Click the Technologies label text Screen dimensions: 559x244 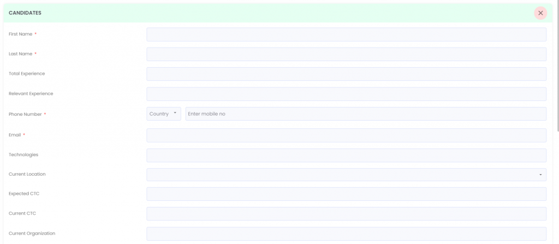(23, 154)
